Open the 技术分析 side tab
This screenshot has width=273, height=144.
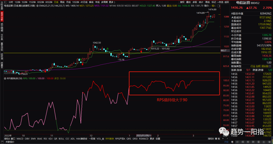pyautogui.click(x=2, y=16)
